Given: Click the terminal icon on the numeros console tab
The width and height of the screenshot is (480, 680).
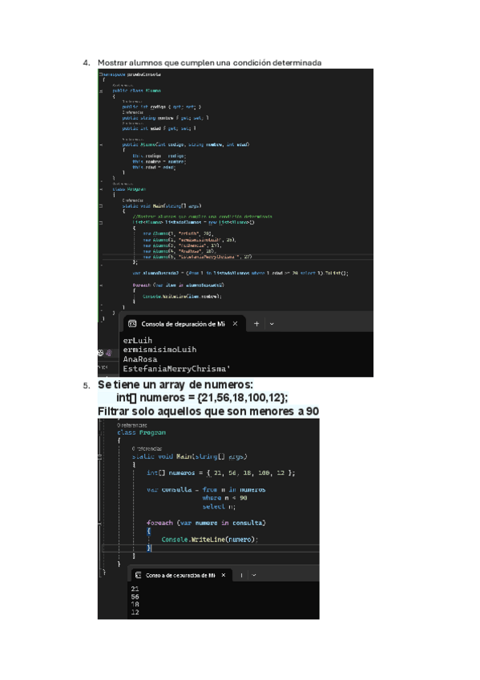Looking at the screenshot, I should click(x=138, y=575).
